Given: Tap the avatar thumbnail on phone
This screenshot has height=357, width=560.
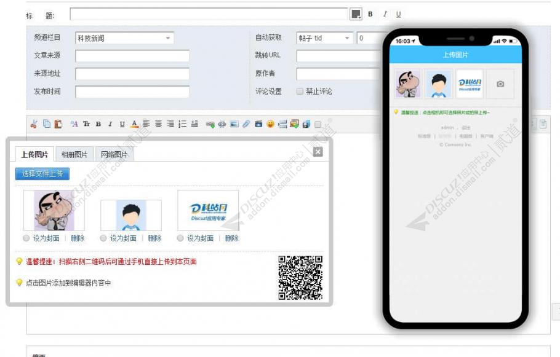Looking at the screenshot, I should point(439,84).
